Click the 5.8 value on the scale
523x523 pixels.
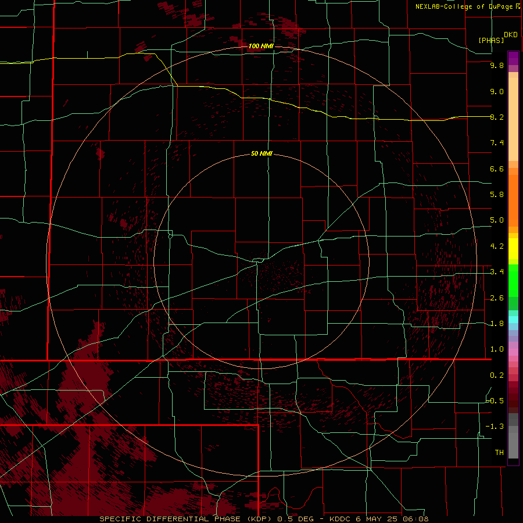[497, 195]
